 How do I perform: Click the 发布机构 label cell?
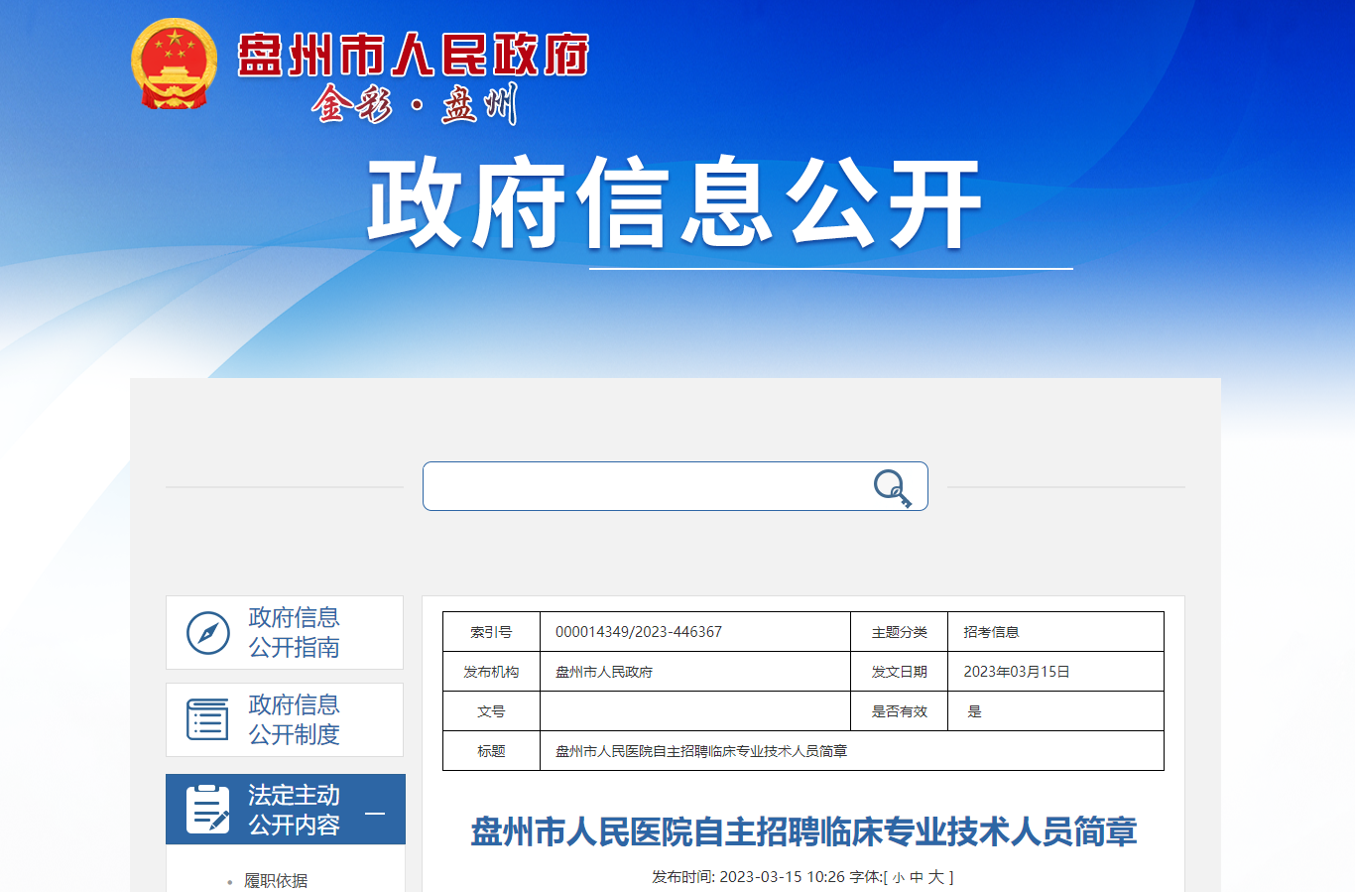491,672
